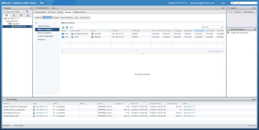Click the horizontal scrollbar of adapters table
259x130 pixels.
click(x=136, y=51)
